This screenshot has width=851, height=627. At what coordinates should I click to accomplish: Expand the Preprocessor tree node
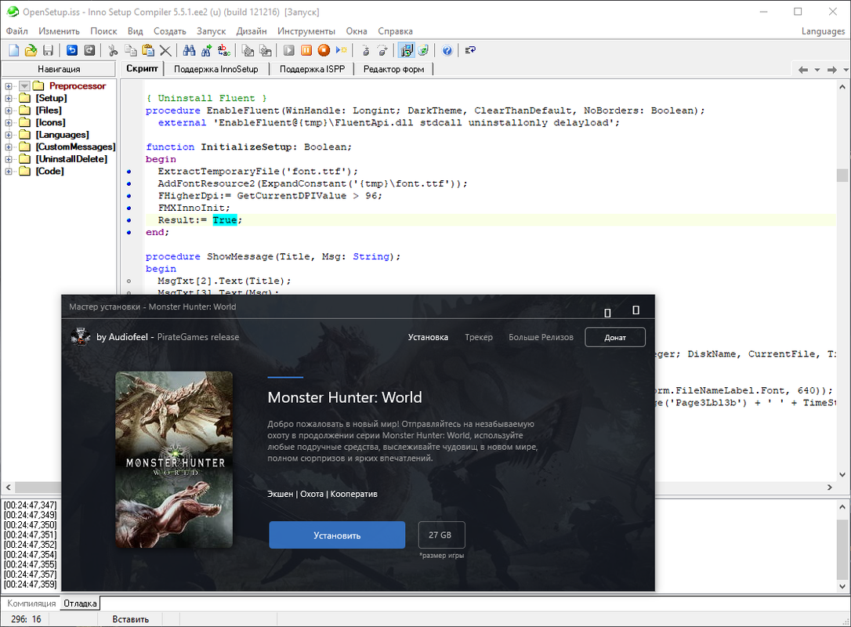click(x=9, y=85)
